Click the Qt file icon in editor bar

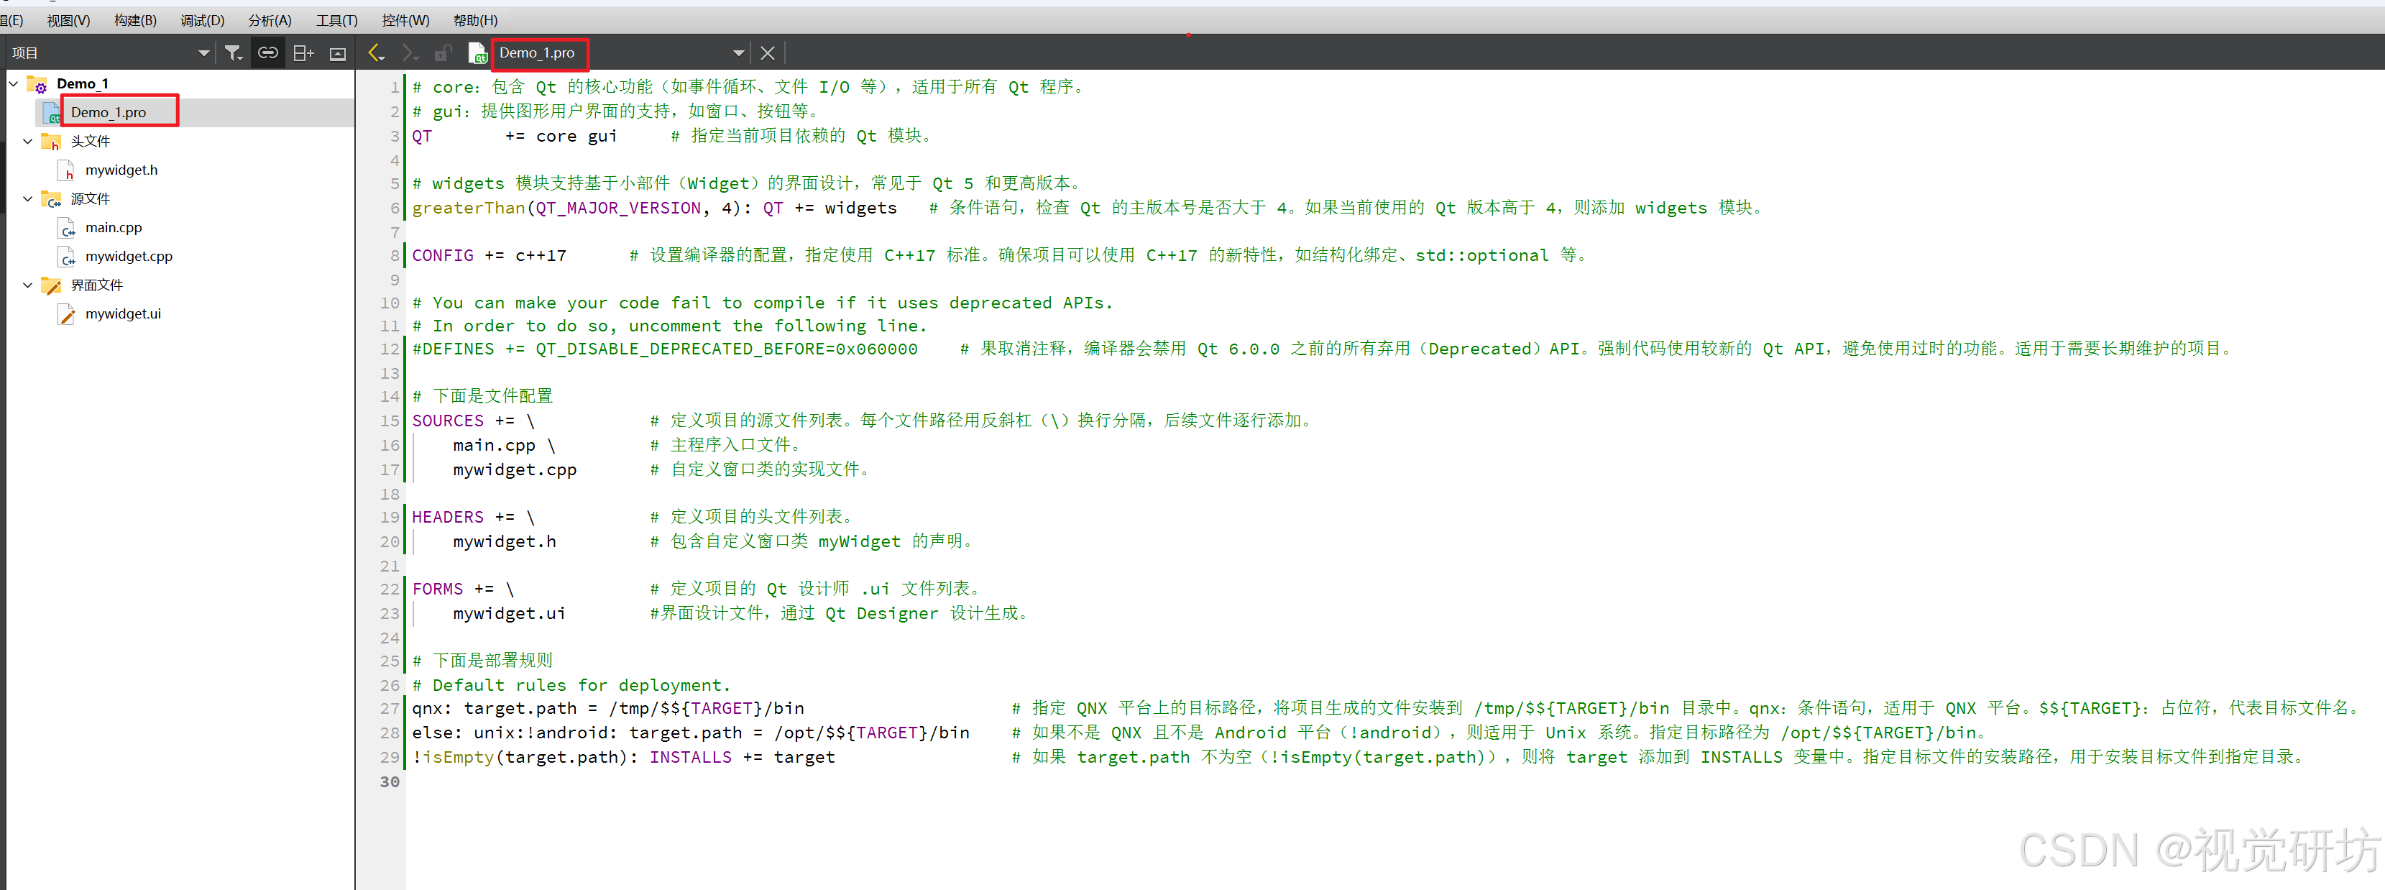pos(478,54)
